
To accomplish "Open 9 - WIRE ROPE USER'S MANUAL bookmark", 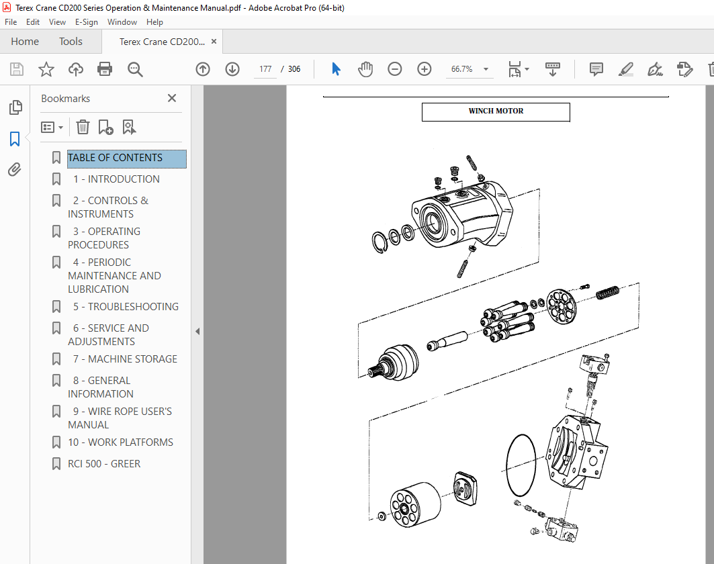I will coord(120,418).
